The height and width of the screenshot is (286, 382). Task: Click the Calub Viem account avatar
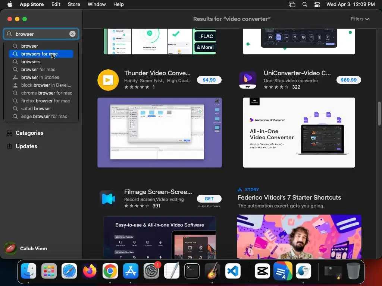10,248
